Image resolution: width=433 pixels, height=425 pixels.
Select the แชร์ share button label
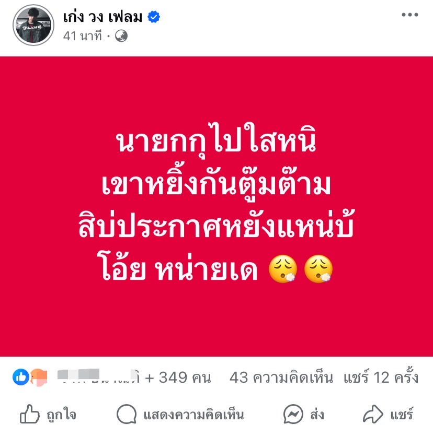click(x=402, y=415)
